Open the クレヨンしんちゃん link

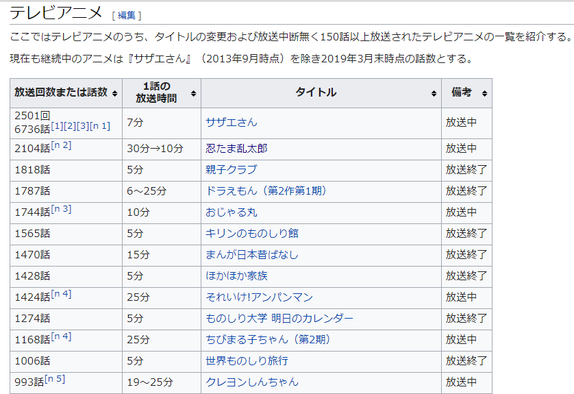[x=252, y=382]
